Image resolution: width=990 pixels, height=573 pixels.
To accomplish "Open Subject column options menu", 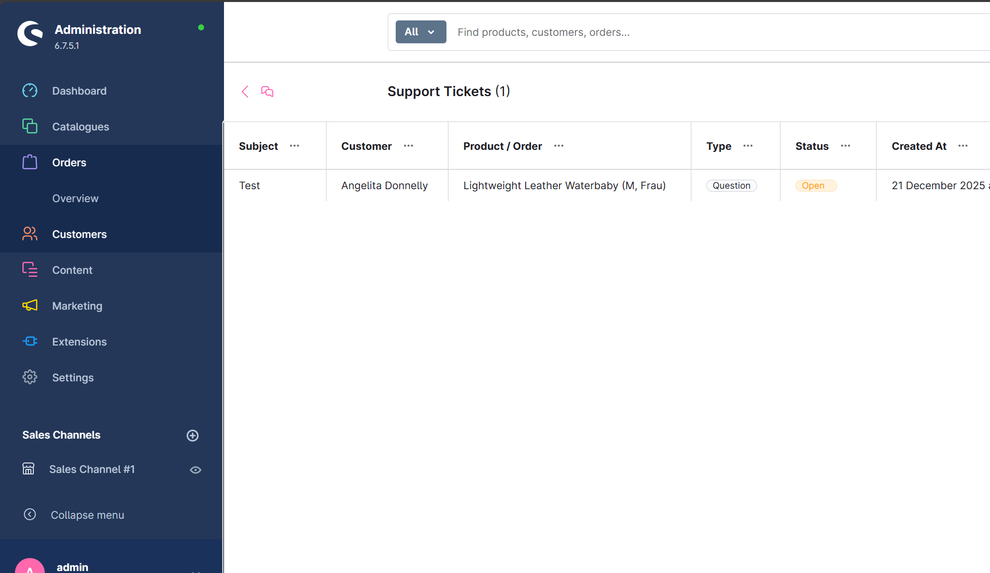I will tap(295, 146).
